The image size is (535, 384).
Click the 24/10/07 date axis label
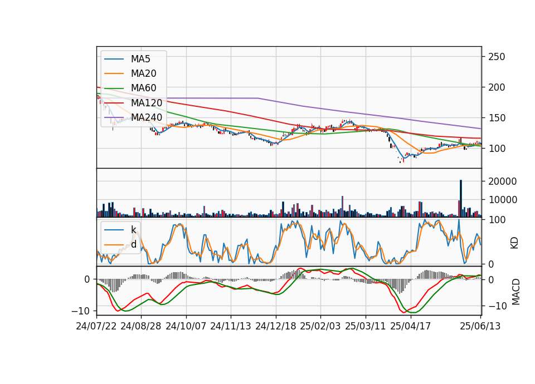tap(186, 326)
